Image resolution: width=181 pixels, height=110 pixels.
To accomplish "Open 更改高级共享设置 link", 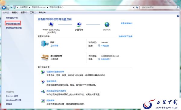I will coord(14,28).
